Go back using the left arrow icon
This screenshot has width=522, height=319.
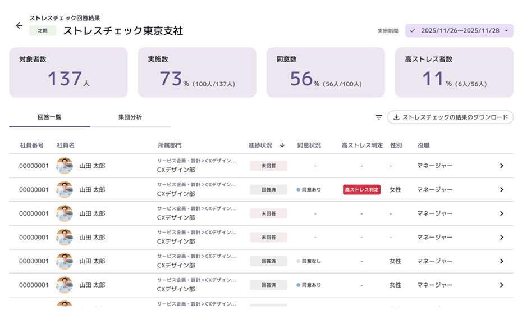19,26
